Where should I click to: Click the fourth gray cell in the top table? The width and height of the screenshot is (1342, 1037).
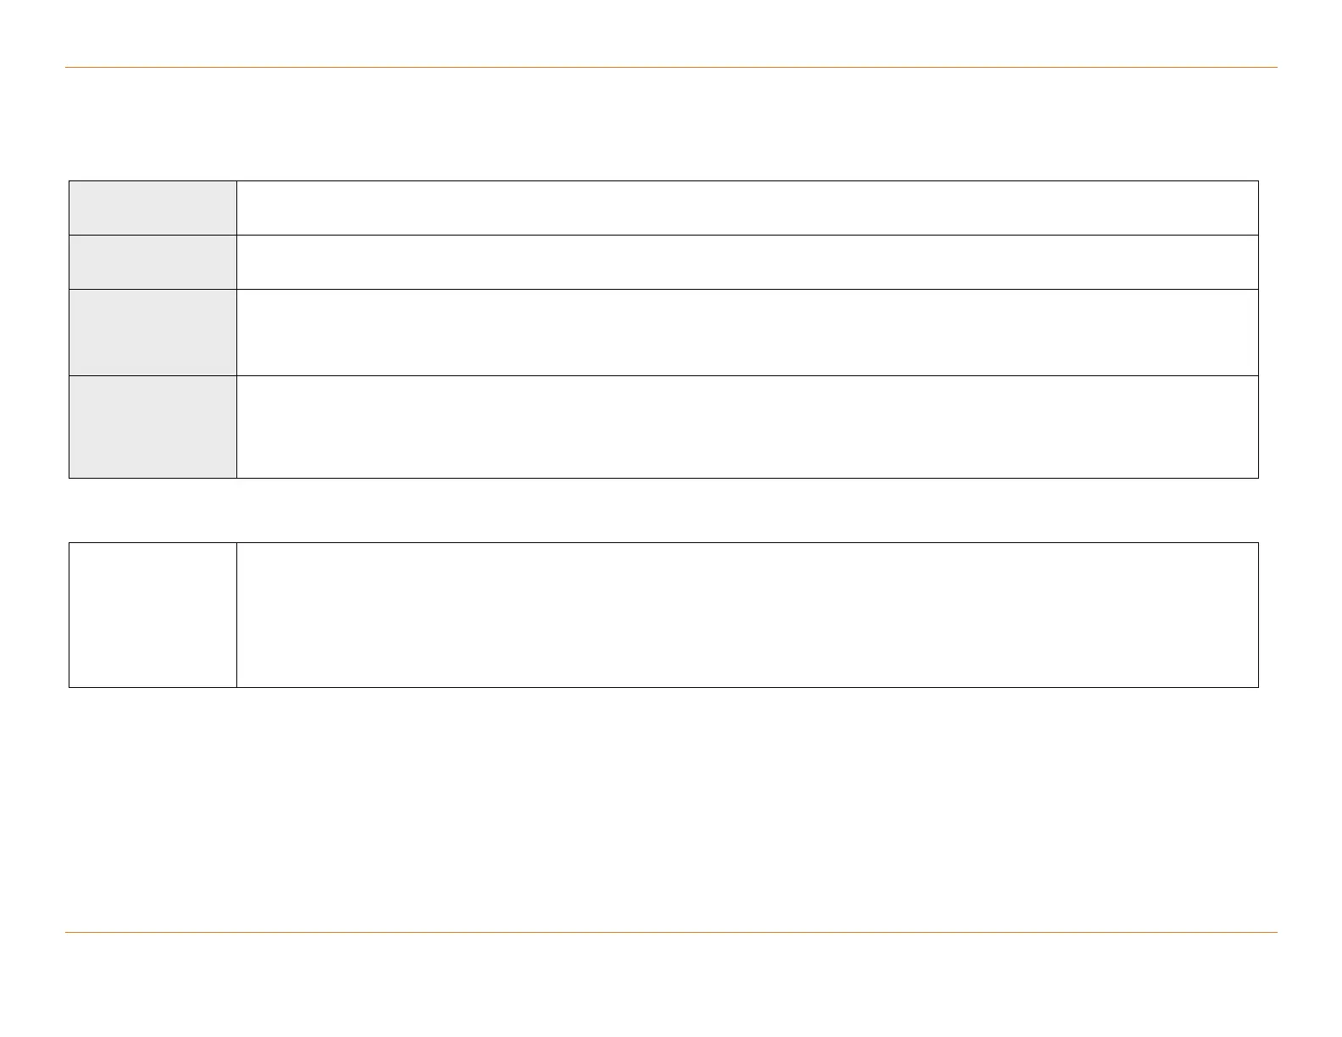(152, 427)
